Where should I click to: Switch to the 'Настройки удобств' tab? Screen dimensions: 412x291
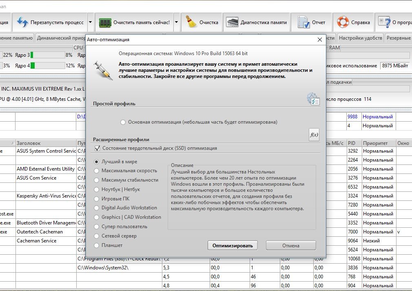point(360,38)
